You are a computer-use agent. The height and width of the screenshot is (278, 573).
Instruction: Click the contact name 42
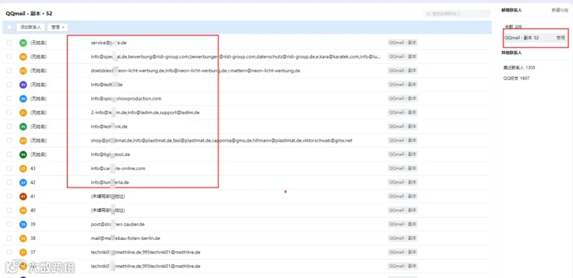coord(33,183)
